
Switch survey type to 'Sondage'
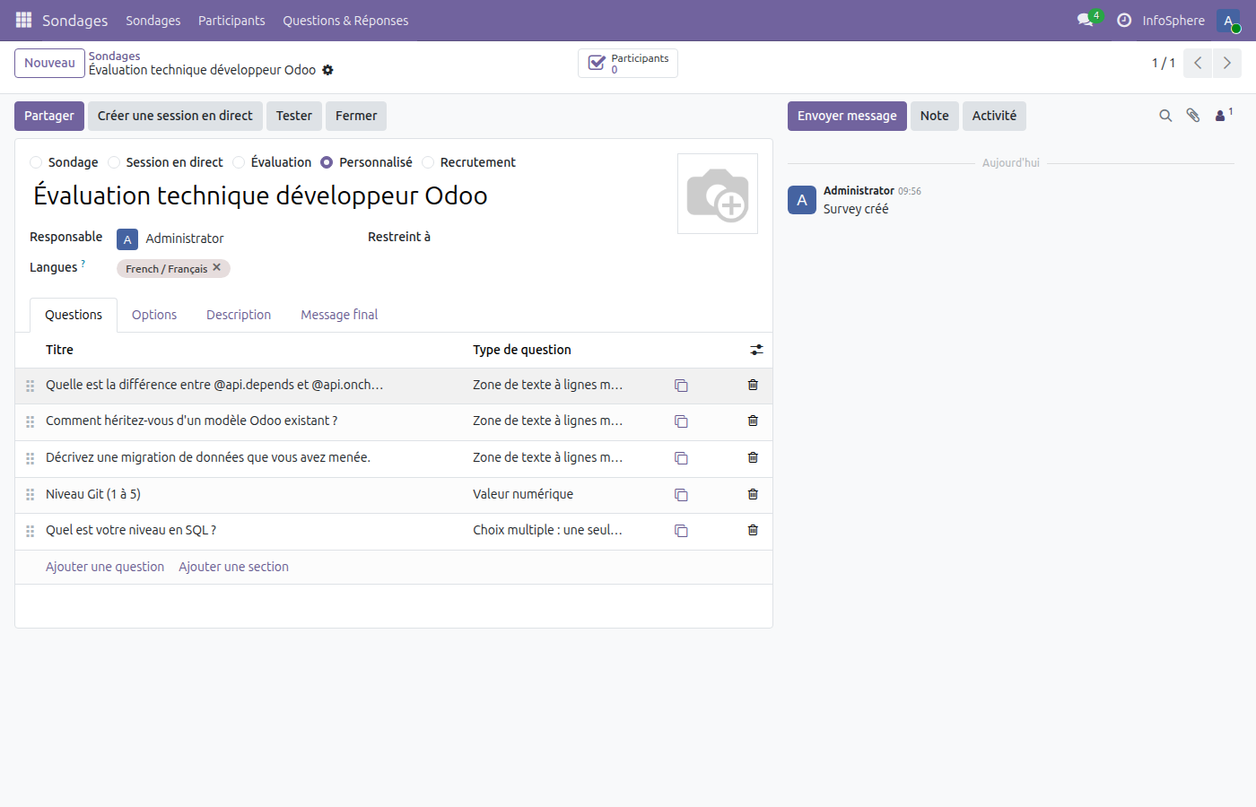coord(36,162)
